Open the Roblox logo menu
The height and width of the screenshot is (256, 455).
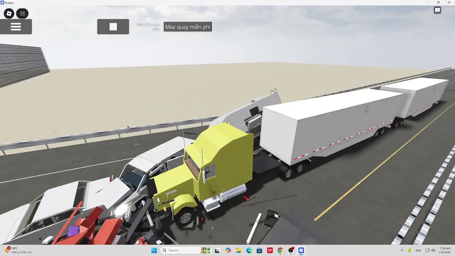click(9, 14)
